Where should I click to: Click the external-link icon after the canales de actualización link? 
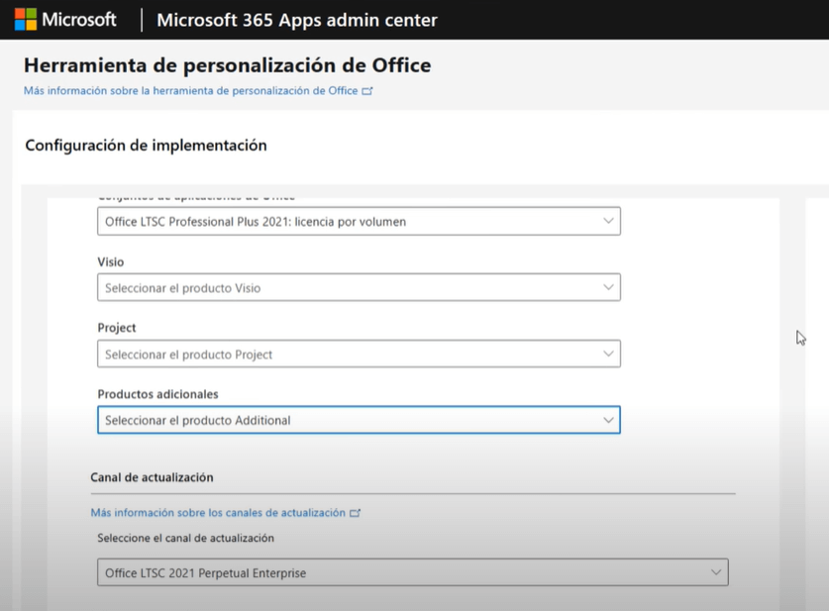coord(355,513)
